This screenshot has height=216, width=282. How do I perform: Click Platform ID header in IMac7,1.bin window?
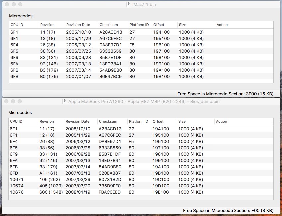(140, 25)
